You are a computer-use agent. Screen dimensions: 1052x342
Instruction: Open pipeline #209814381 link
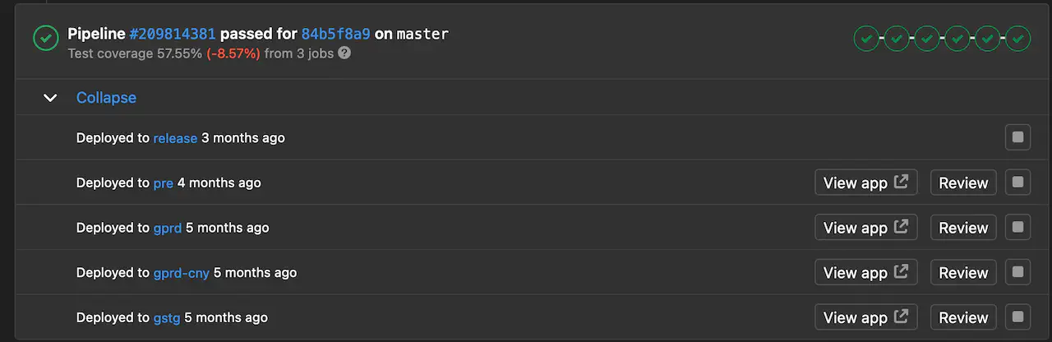click(173, 34)
